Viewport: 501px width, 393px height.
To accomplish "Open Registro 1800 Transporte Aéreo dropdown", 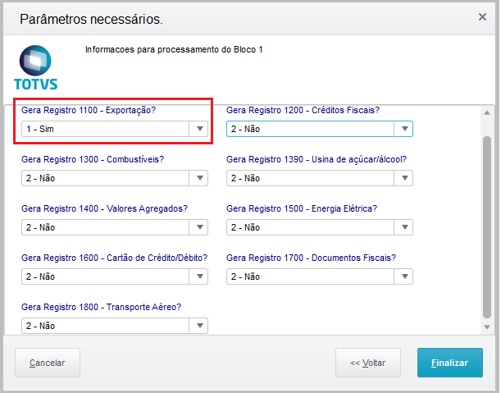I will [x=199, y=326].
